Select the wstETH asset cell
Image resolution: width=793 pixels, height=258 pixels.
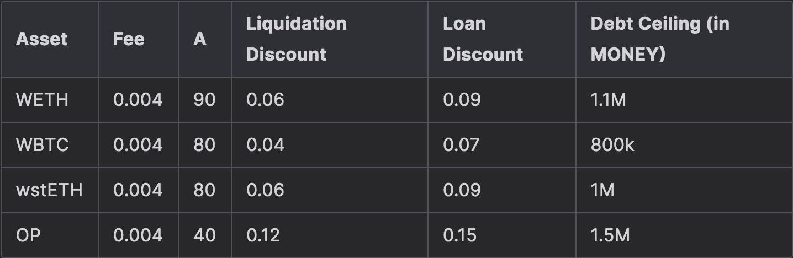(x=49, y=190)
